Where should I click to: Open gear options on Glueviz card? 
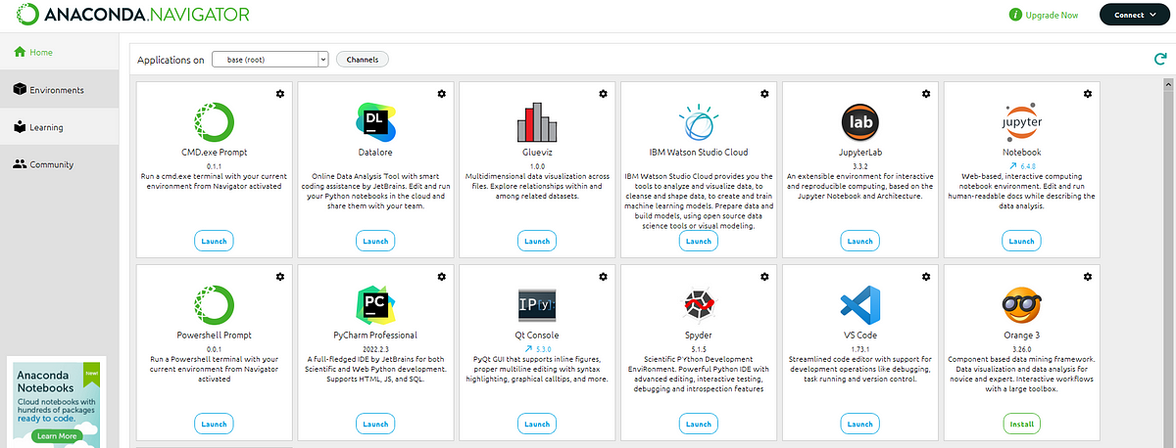(x=603, y=93)
